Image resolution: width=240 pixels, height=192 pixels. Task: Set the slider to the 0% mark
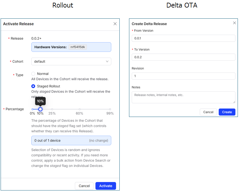coord(32,109)
